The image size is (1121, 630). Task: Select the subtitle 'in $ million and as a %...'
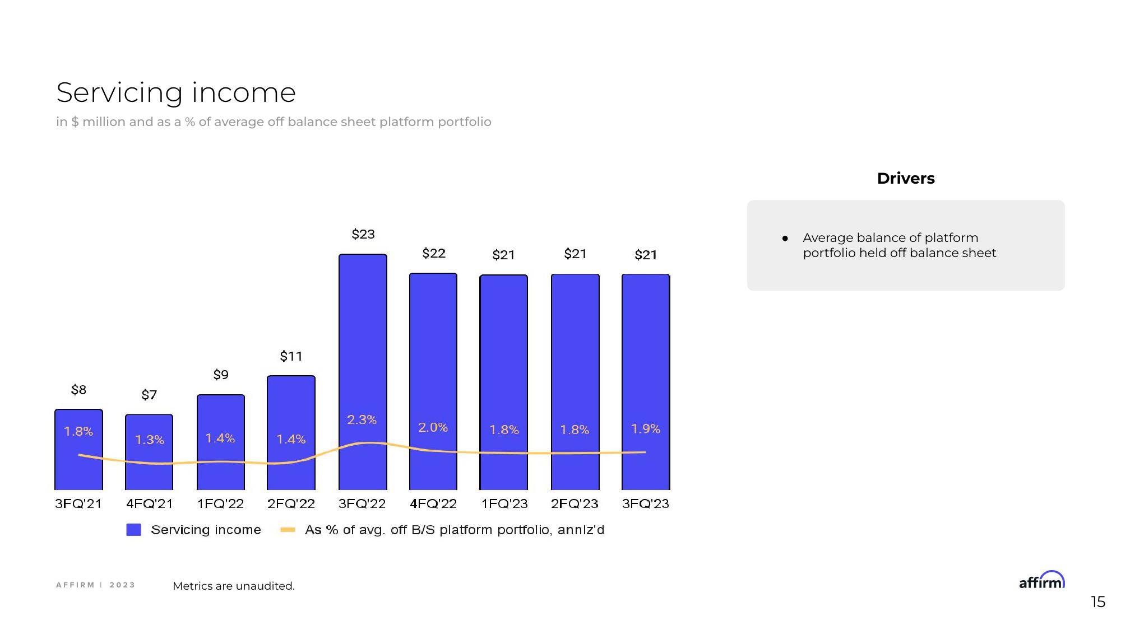tap(274, 122)
